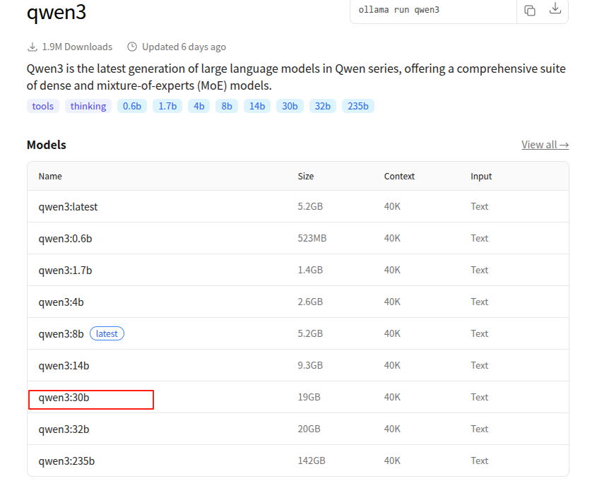Click the 9.3GB size value
This screenshot has width=597, height=493.
(x=310, y=365)
